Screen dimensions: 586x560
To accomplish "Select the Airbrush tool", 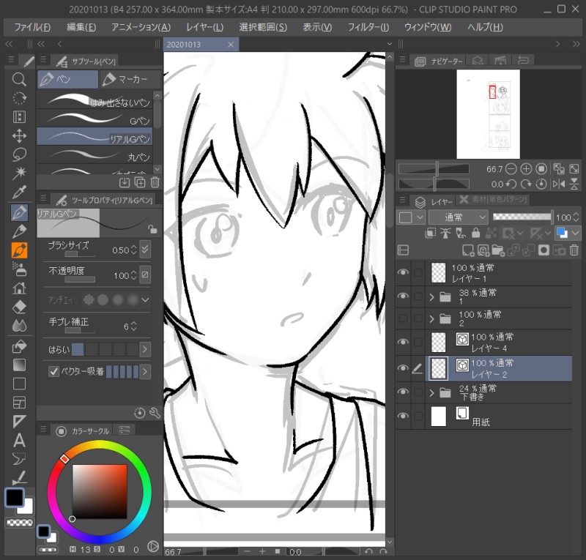I will tap(19, 269).
